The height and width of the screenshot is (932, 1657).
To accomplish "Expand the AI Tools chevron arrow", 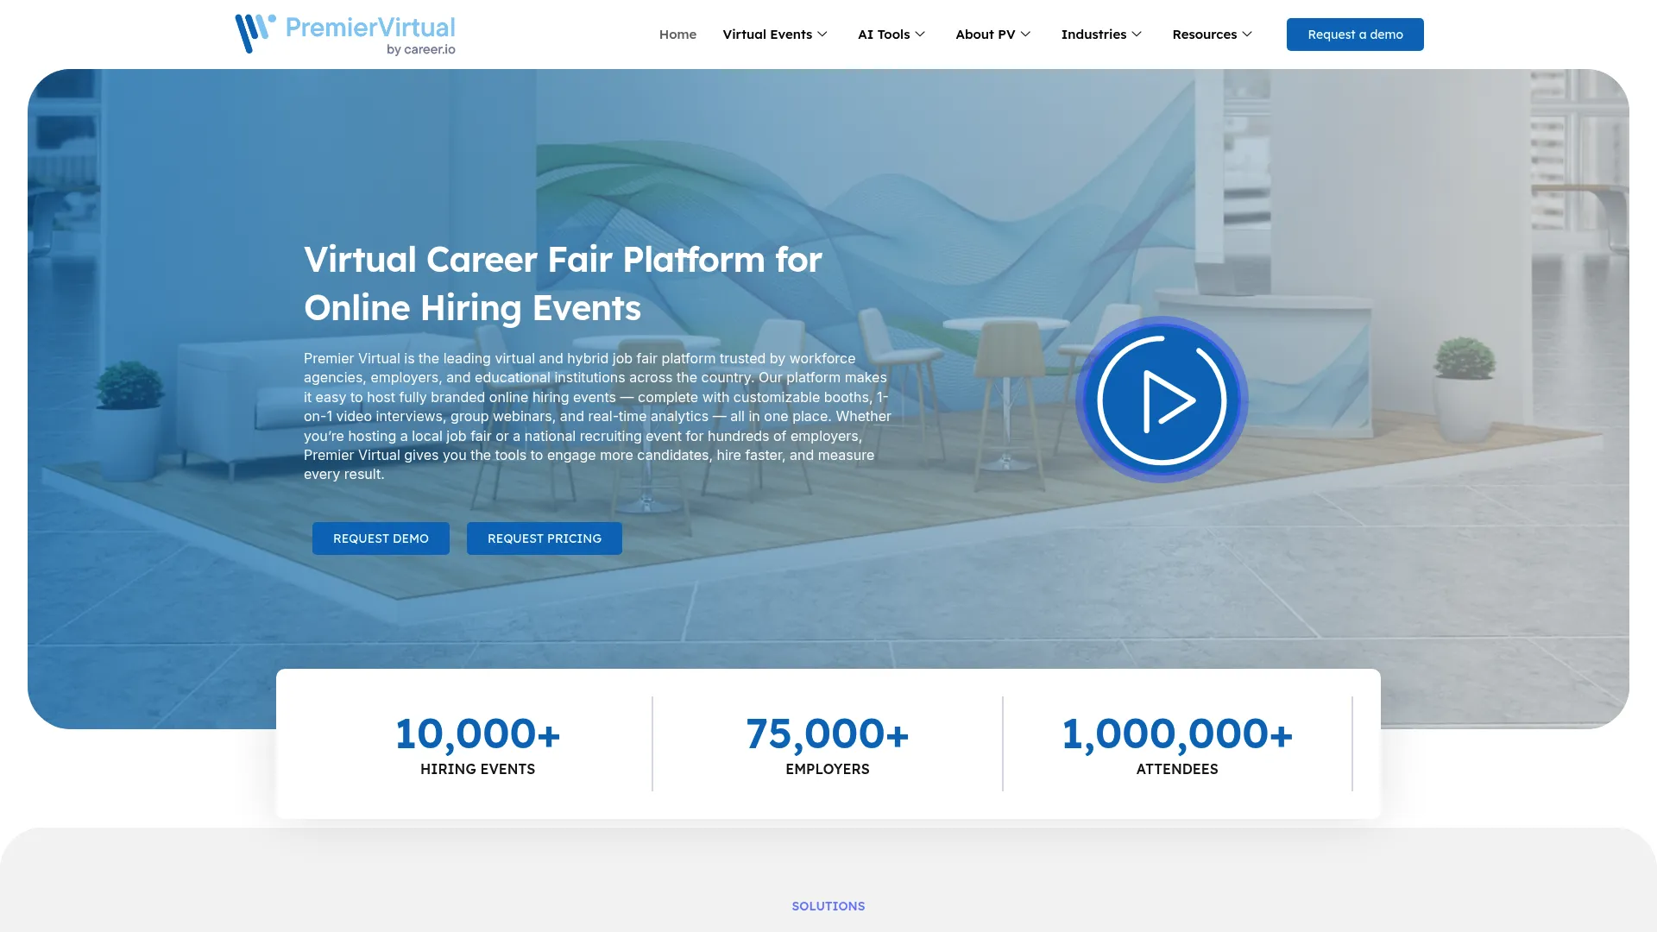I will (920, 35).
